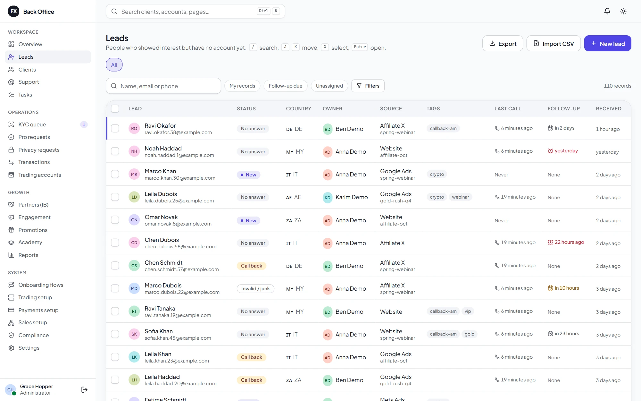Image resolution: width=641 pixels, height=401 pixels.
Task: Click Import CSV
Action: (x=553, y=43)
